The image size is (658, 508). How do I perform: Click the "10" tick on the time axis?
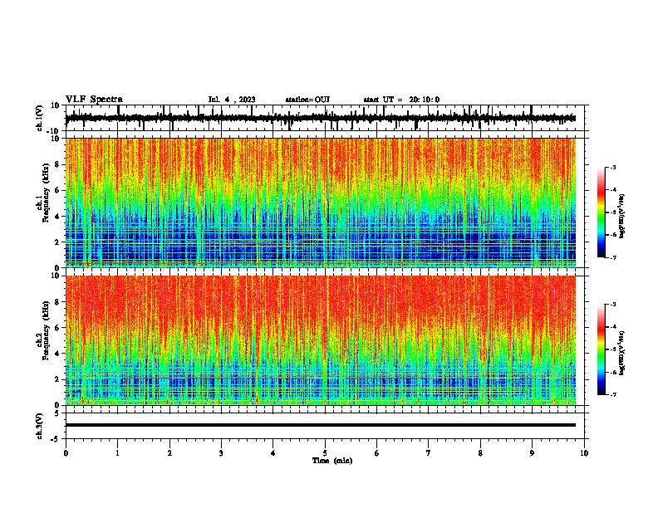584,453
